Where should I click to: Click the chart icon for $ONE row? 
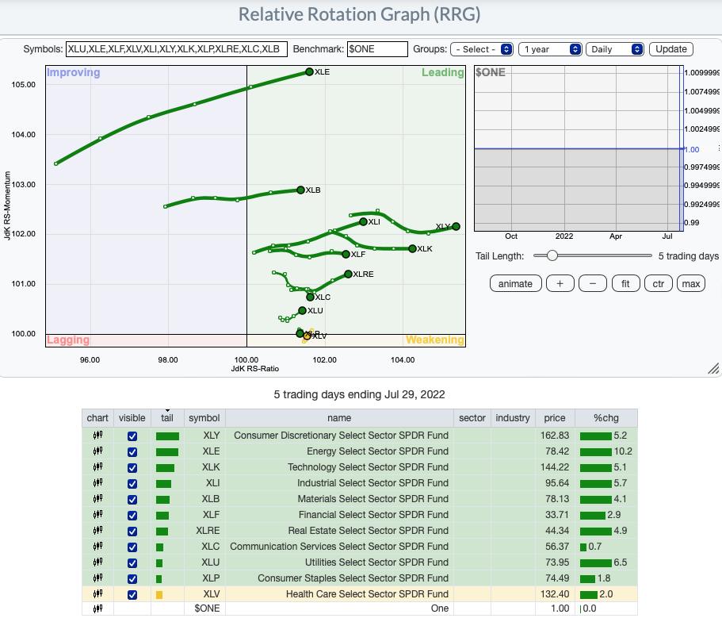click(97, 608)
